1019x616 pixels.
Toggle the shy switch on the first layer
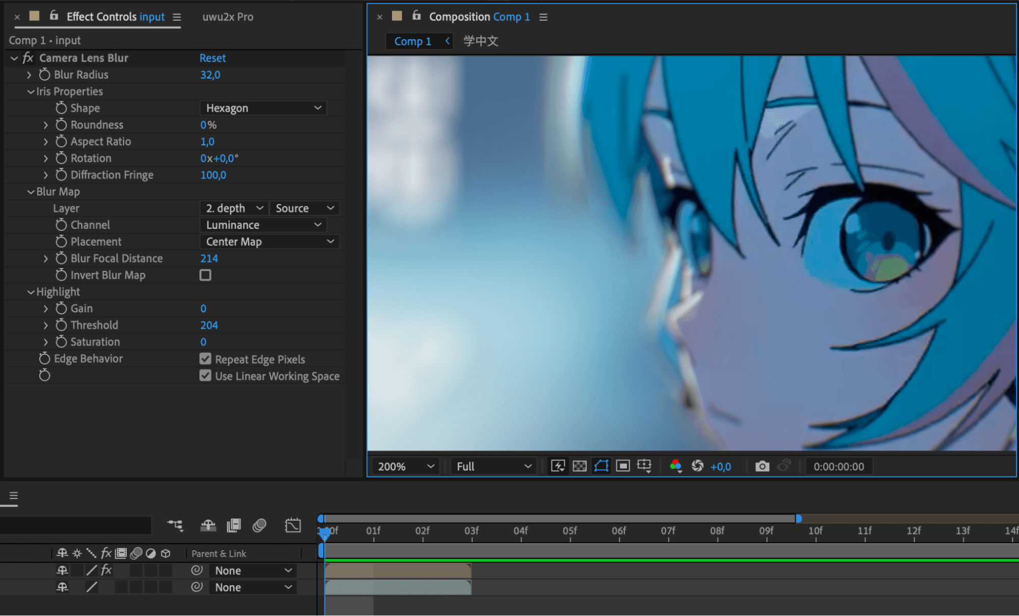pos(62,570)
